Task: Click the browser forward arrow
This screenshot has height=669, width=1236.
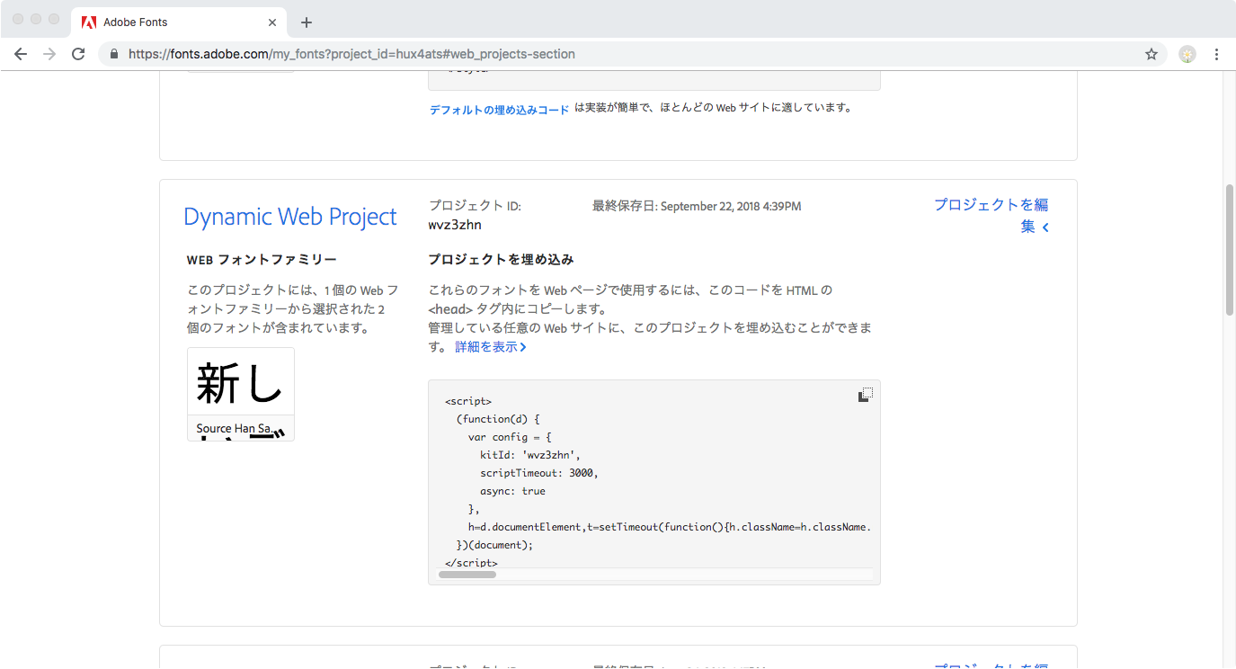Action: [x=49, y=54]
